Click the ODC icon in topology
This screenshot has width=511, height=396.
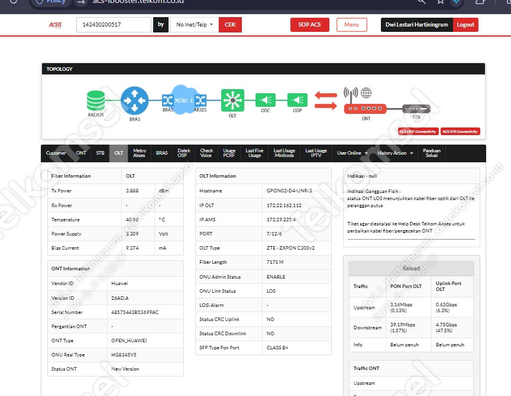click(266, 100)
